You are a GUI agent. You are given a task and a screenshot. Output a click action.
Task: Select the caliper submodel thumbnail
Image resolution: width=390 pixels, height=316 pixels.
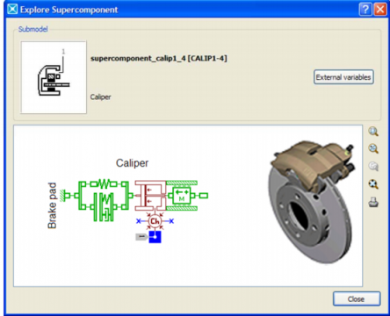pos(54,77)
